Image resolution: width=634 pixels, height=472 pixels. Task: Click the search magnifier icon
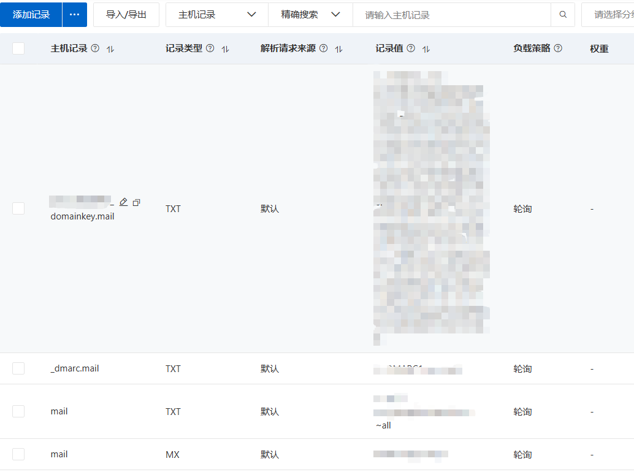tap(563, 15)
